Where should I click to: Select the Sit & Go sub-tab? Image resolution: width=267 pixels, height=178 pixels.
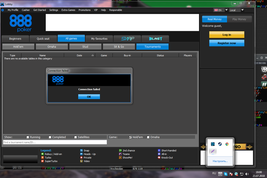(x=119, y=46)
